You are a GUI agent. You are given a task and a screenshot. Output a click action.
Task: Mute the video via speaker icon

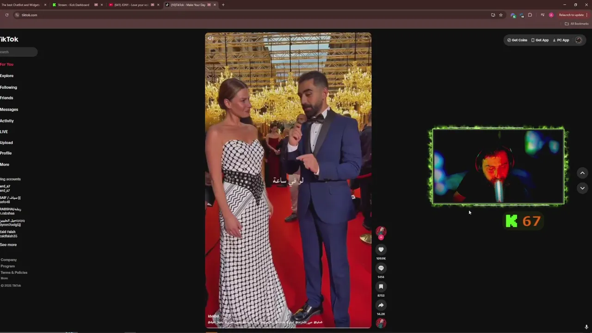211,38
